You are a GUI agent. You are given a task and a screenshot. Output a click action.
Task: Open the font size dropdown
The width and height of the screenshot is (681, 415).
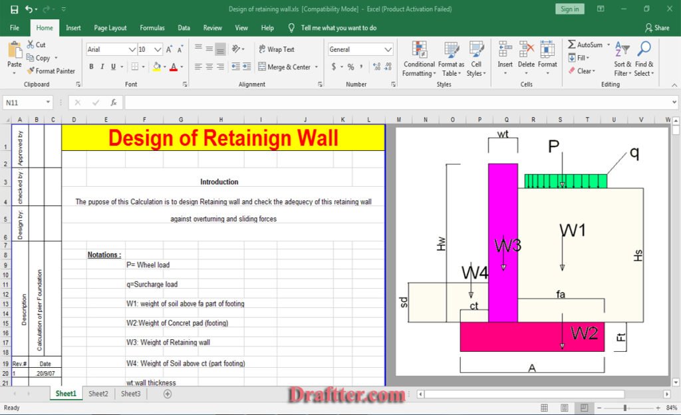[x=158, y=49]
